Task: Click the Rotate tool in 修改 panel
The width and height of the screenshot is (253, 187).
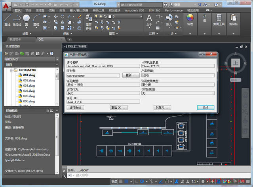Action: pos(63,17)
